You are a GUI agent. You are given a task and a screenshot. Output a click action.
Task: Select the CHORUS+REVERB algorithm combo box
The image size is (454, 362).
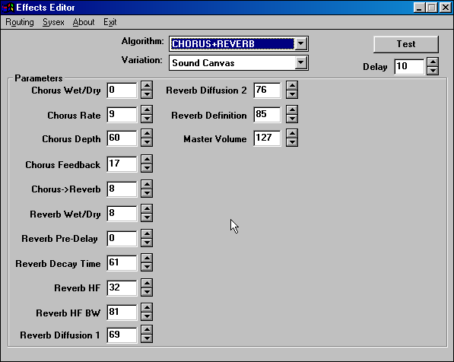pos(239,44)
